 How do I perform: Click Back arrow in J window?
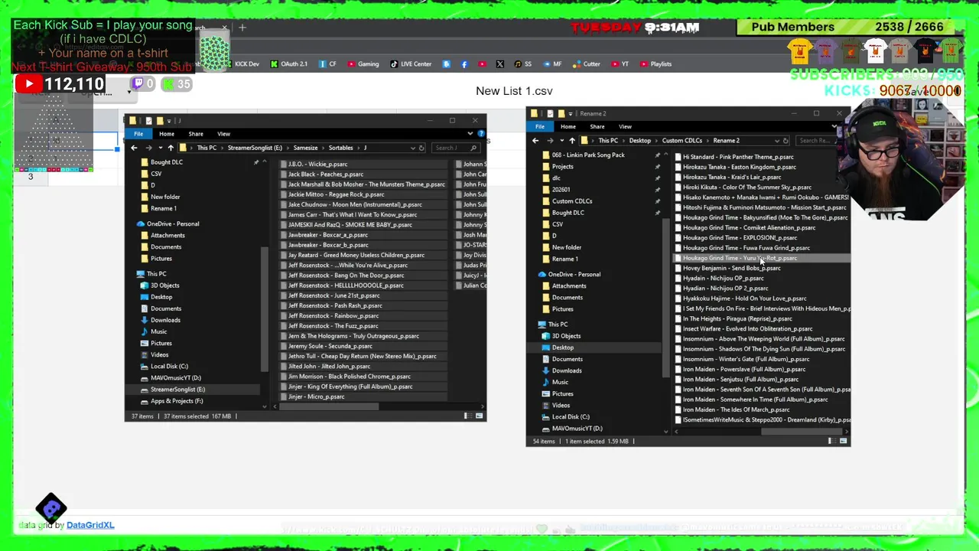134,148
